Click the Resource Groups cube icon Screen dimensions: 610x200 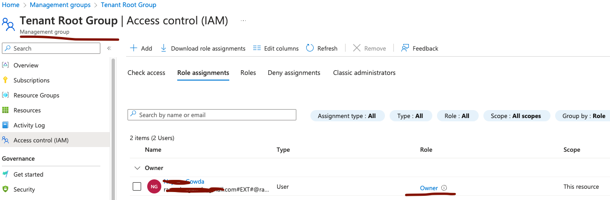tap(6, 95)
